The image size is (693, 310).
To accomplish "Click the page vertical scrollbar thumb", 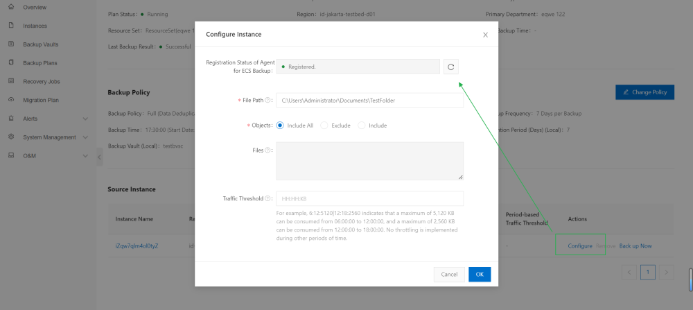I will (690, 279).
